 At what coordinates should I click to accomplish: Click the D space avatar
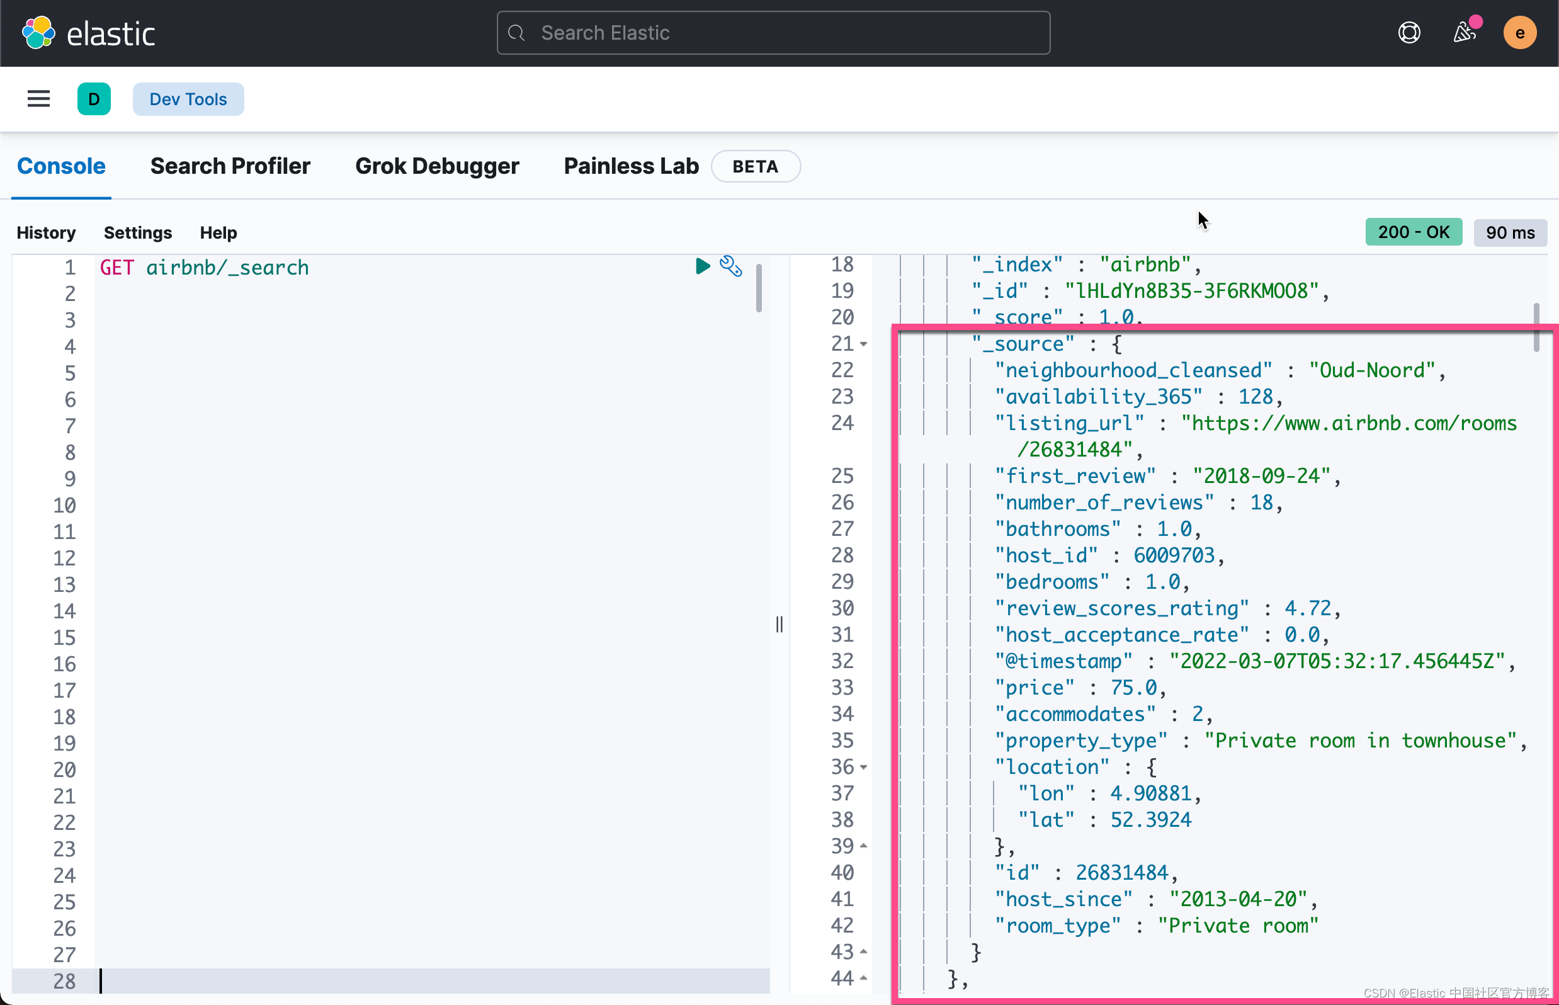[94, 99]
